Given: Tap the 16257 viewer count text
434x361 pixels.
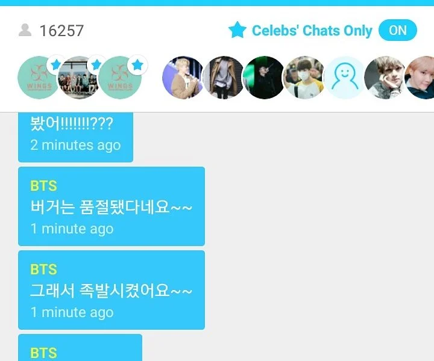Looking at the screenshot, I should [61, 30].
